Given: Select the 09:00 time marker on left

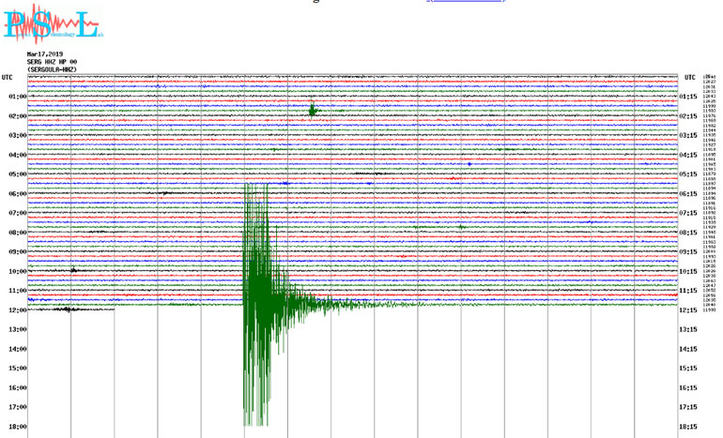Looking at the screenshot, I should pyautogui.click(x=17, y=252).
